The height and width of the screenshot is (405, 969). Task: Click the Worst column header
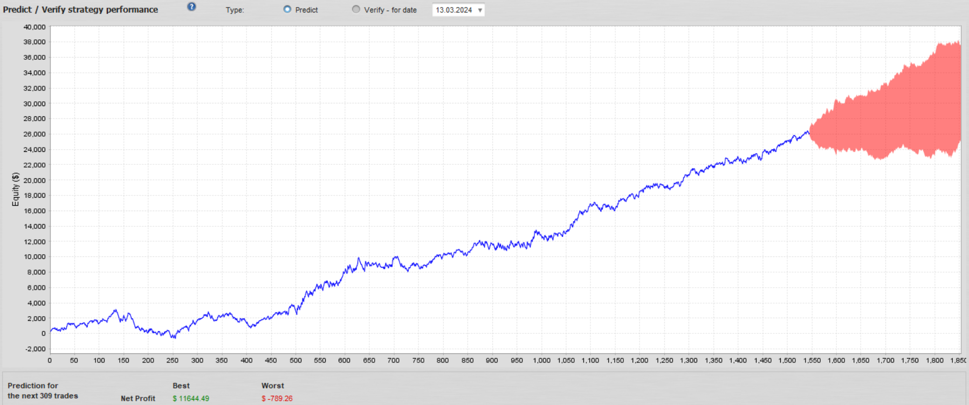coord(273,386)
